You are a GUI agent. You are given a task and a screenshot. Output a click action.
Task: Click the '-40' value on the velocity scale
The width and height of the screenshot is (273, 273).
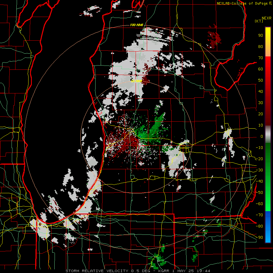point(259,181)
